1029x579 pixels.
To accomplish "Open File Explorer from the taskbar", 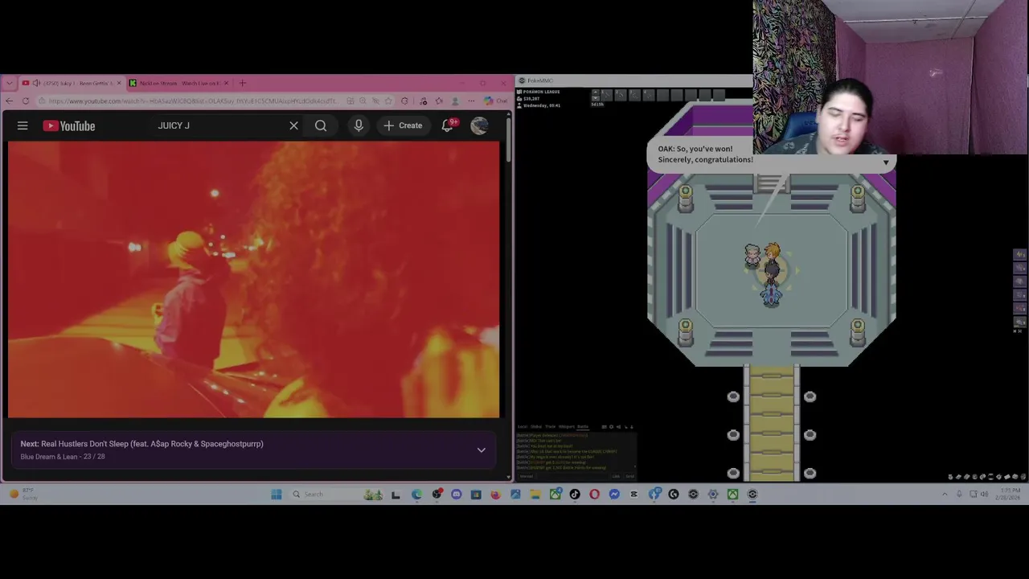I will [x=535, y=494].
